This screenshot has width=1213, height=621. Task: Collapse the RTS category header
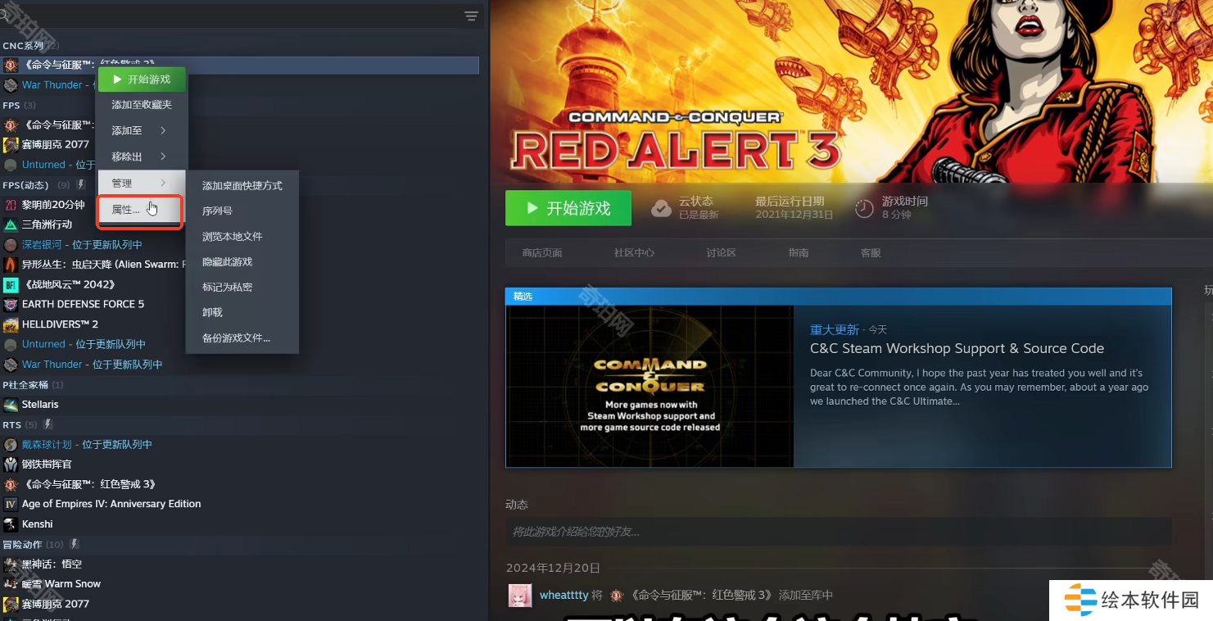coord(11,425)
